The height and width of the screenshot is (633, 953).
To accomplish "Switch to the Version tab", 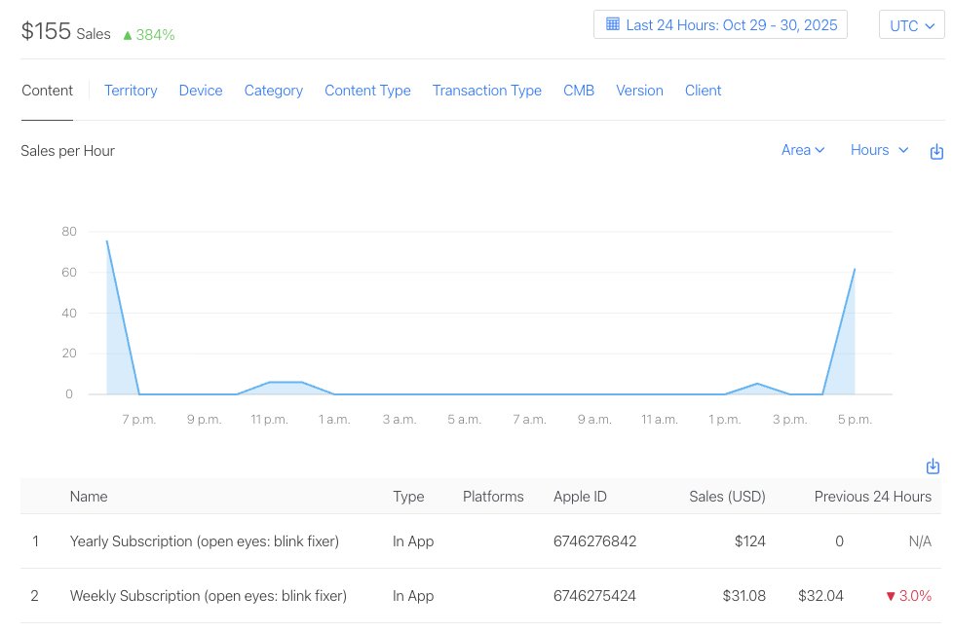I will [x=639, y=91].
